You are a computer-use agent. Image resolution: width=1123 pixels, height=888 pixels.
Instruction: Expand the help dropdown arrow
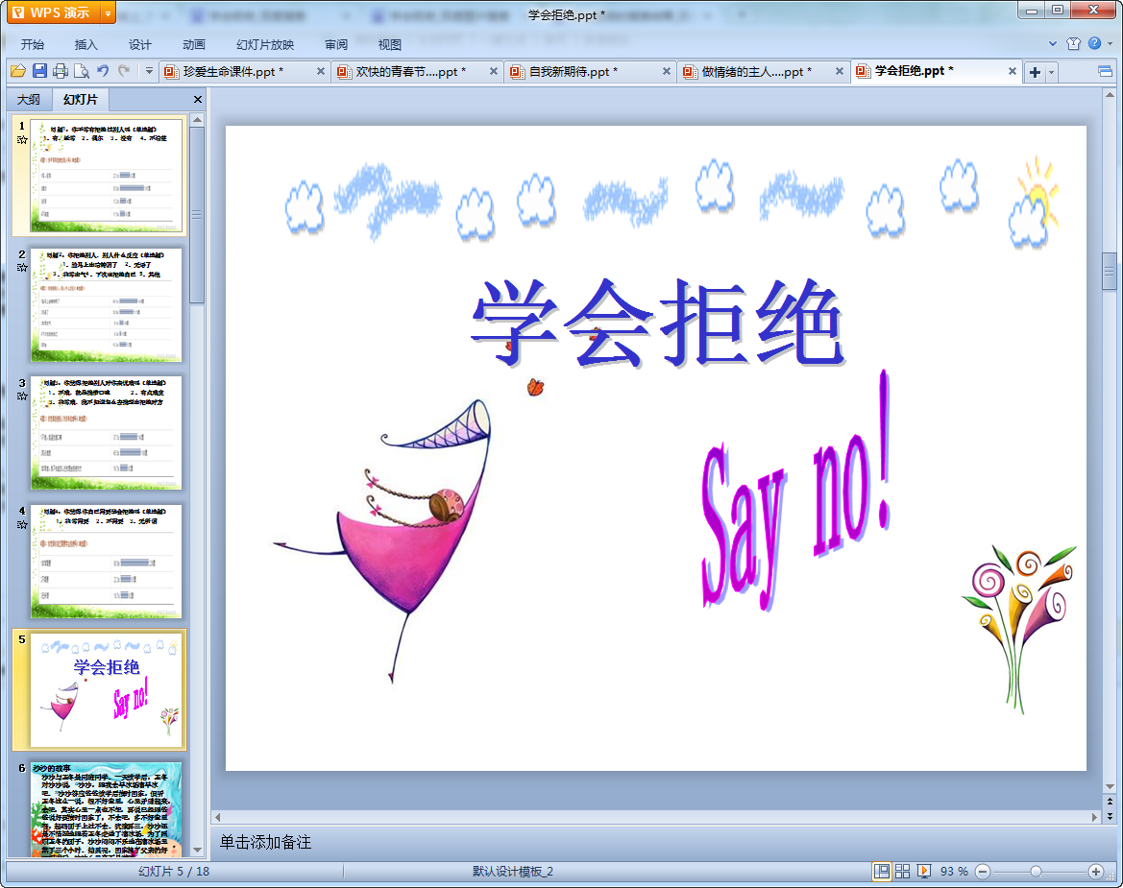point(1111,43)
